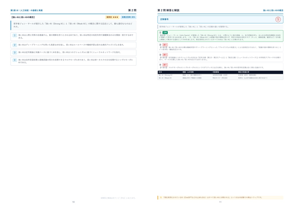Viewport: 294px width, 208px height.
Task: Click the heading 第 2 問 解答と解説
Action: [x=168, y=10]
